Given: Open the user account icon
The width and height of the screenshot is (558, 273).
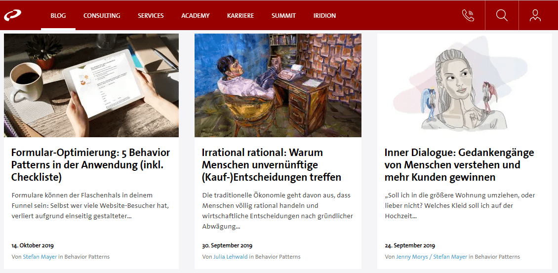Looking at the screenshot, I should coord(535,15).
